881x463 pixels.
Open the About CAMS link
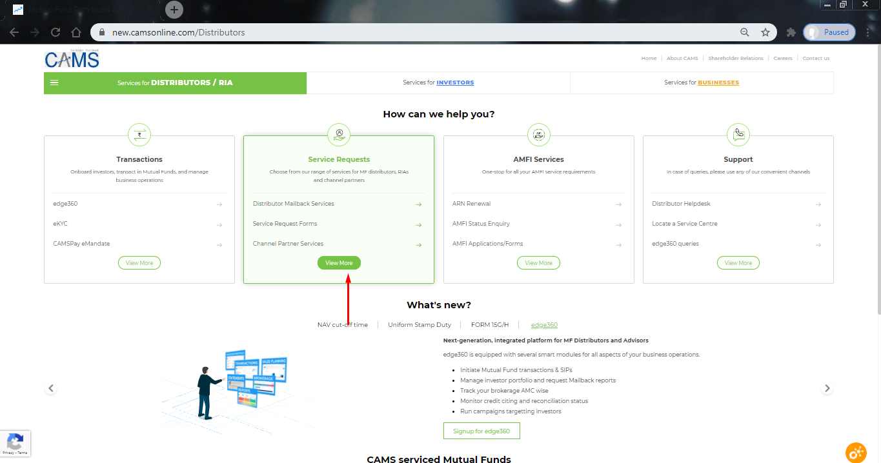tap(682, 58)
